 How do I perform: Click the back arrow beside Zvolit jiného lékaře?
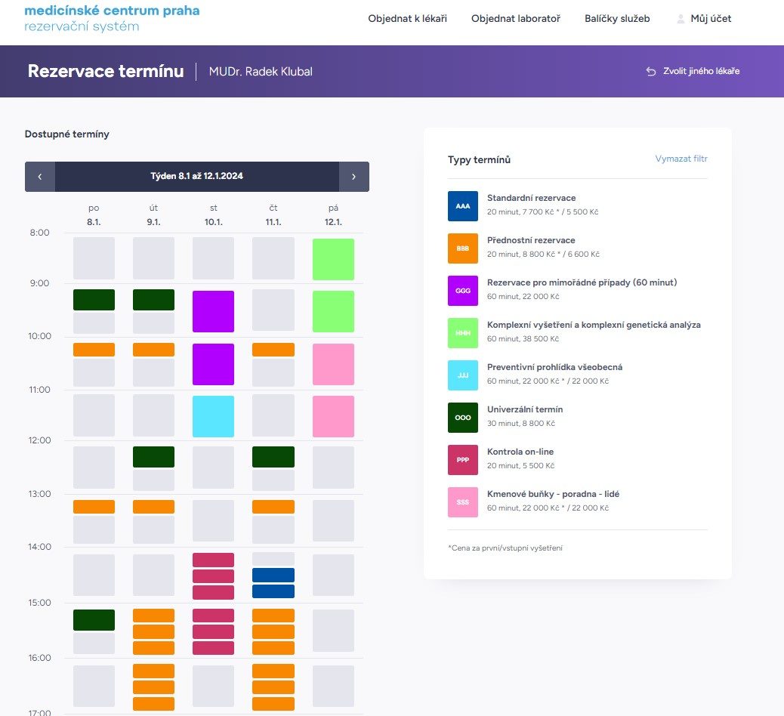pos(651,71)
